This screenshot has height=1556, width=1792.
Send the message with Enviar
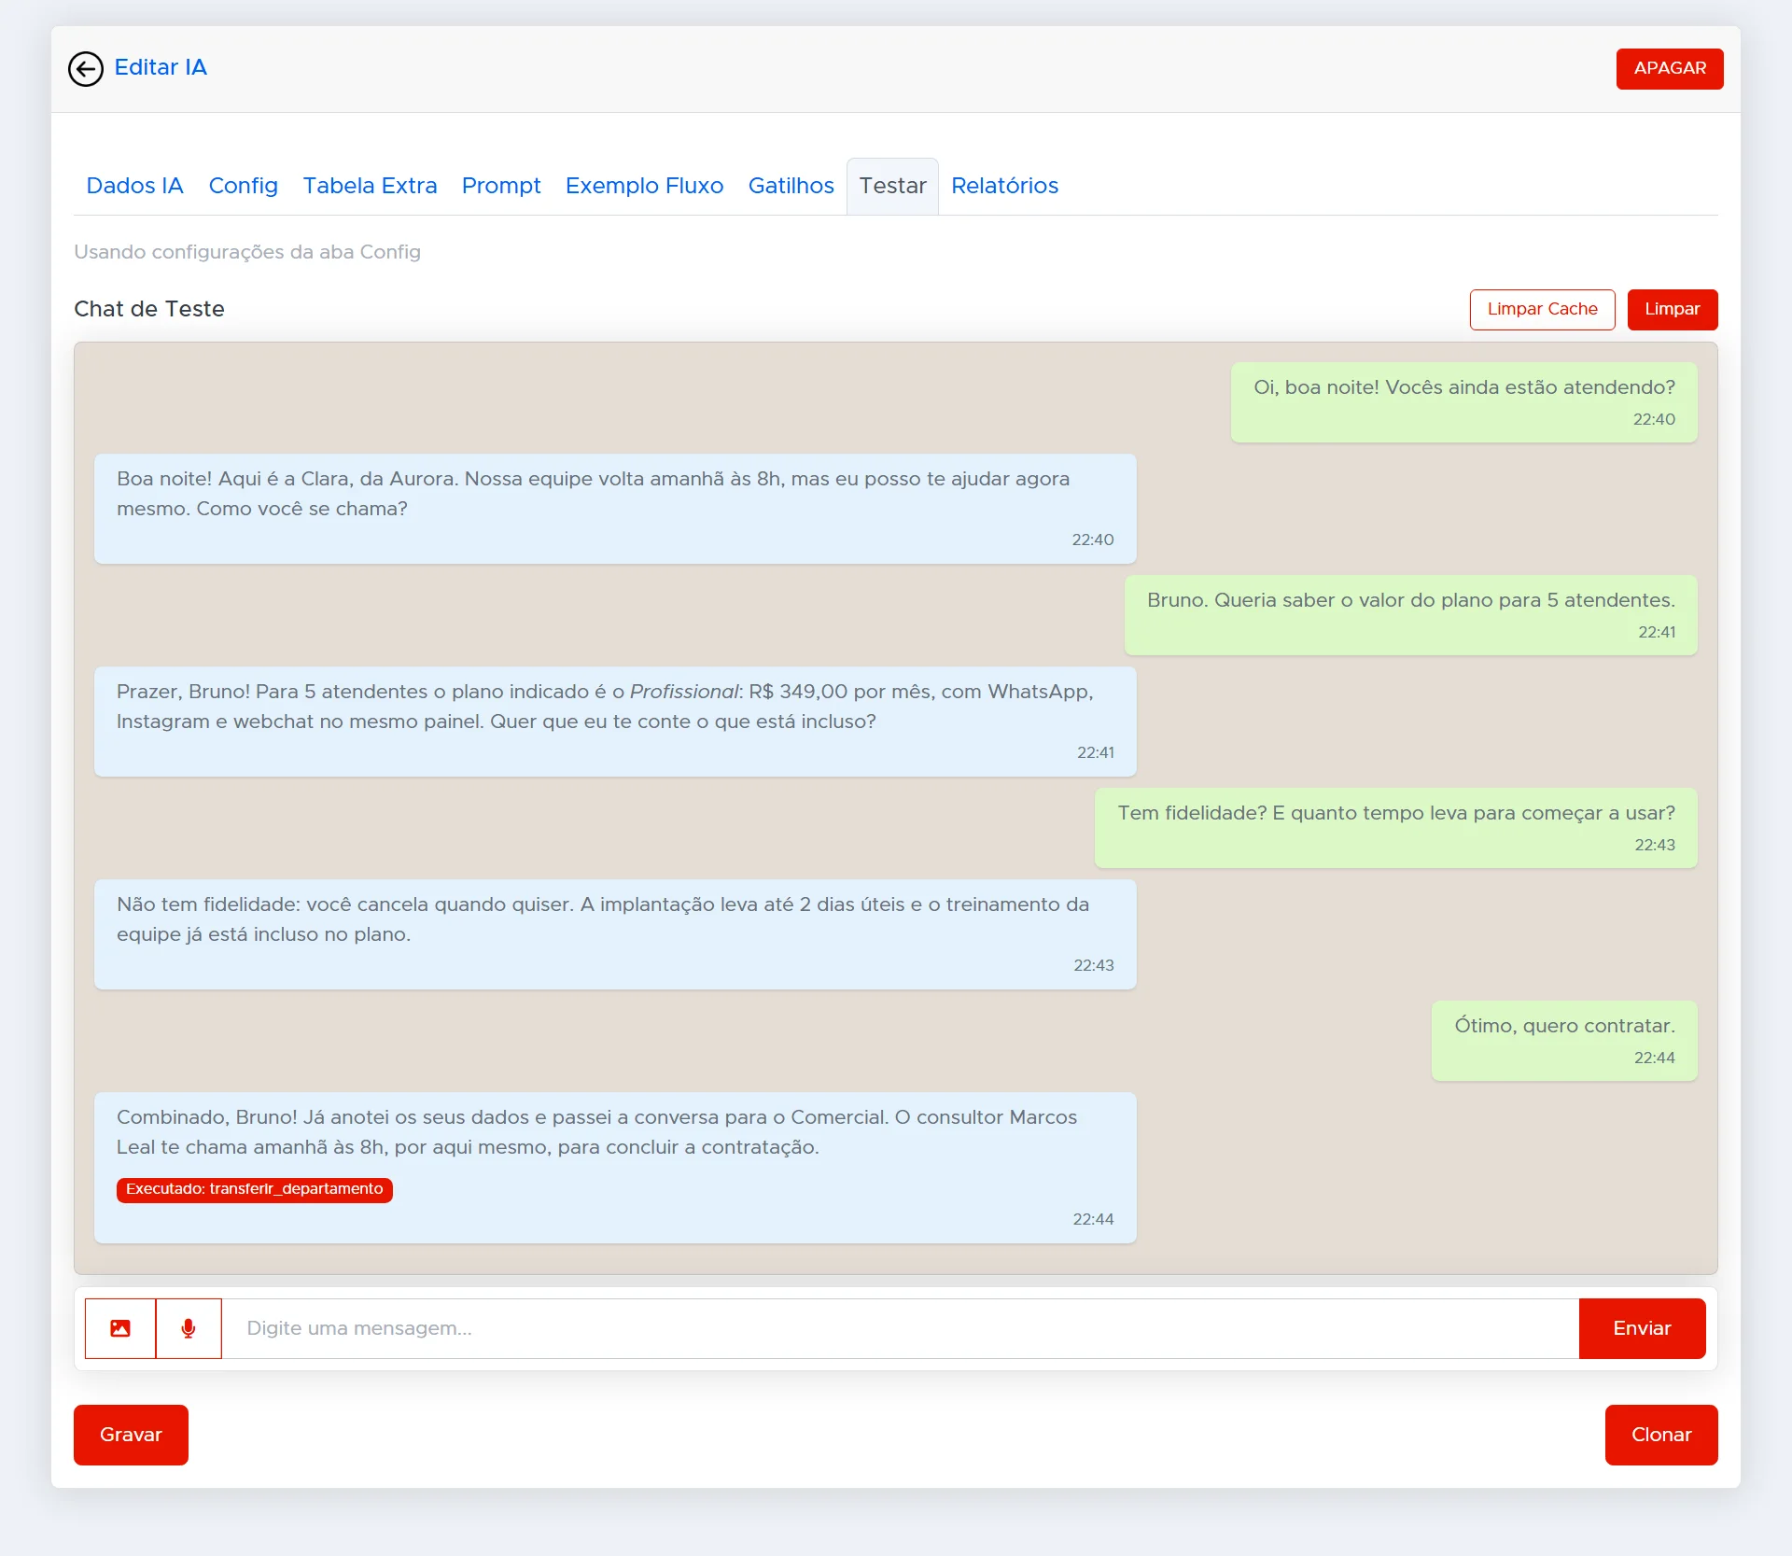[1642, 1328]
